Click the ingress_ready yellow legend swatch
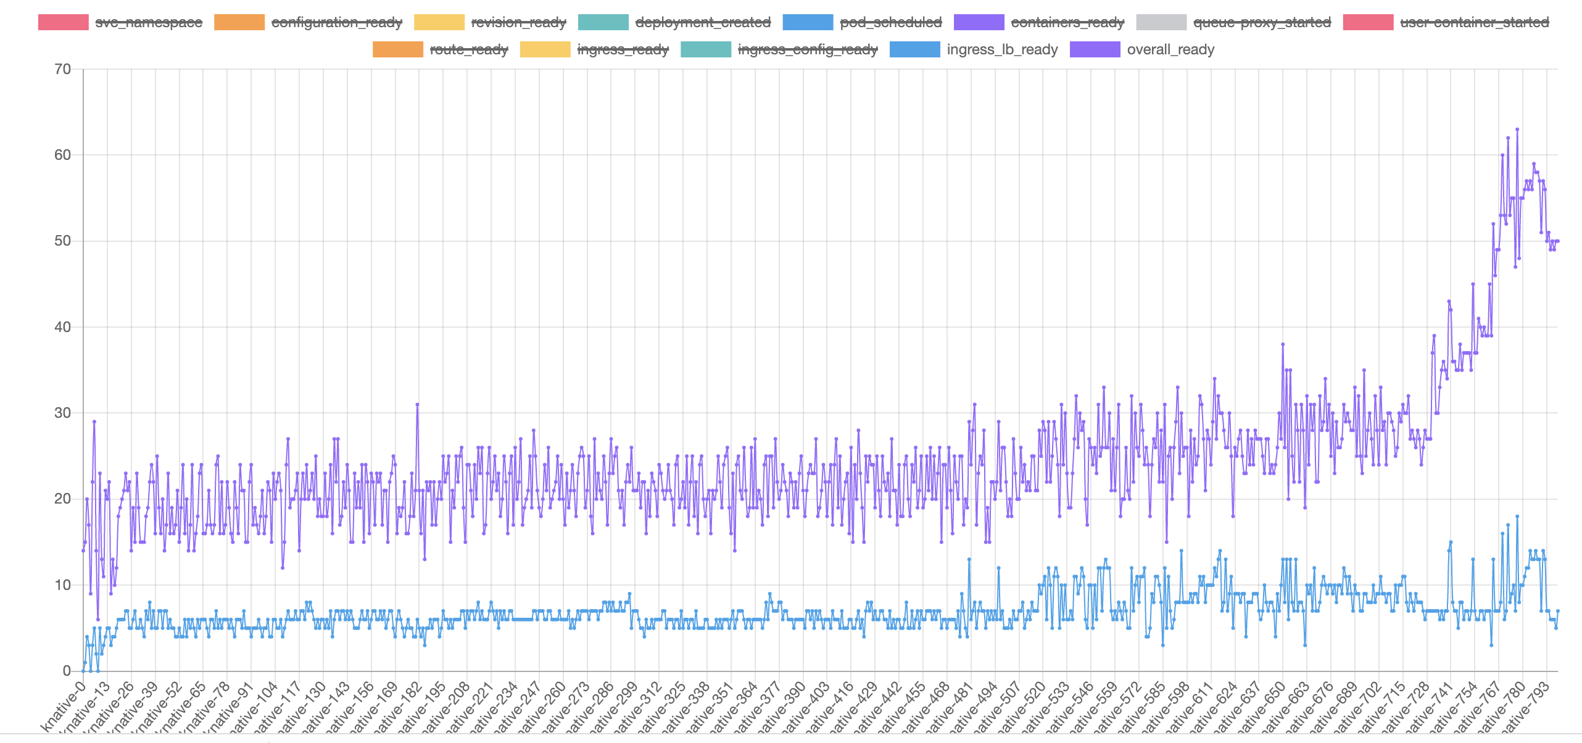The height and width of the screenshot is (743, 1582). 545,49
